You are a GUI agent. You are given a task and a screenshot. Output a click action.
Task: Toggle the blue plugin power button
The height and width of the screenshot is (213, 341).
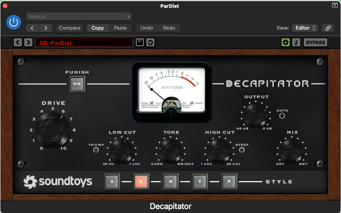(x=14, y=22)
